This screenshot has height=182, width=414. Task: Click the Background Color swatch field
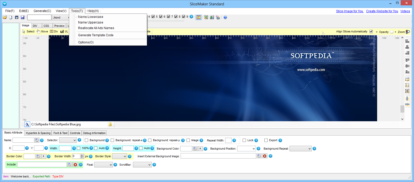point(186,149)
